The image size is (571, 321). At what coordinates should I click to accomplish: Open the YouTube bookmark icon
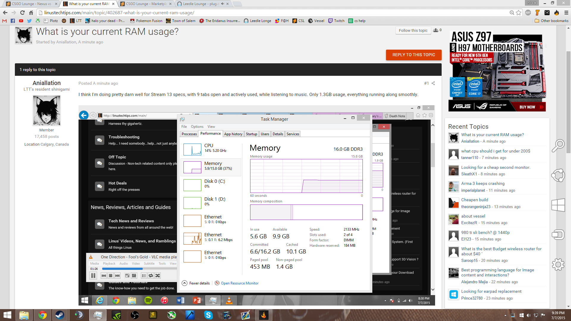tap(21, 21)
